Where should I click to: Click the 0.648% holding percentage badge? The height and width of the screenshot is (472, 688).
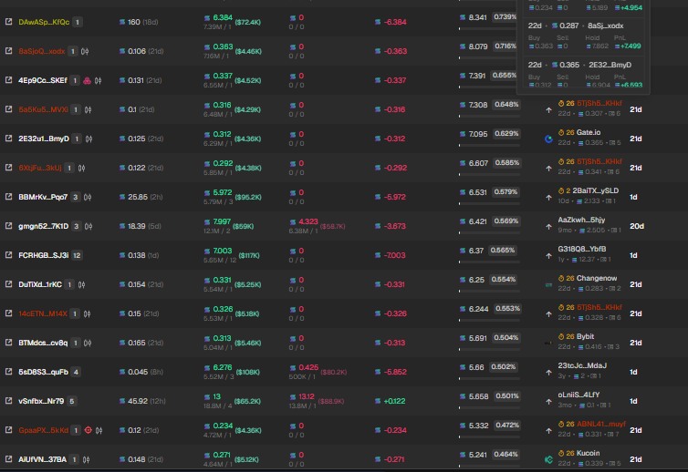(506, 104)
